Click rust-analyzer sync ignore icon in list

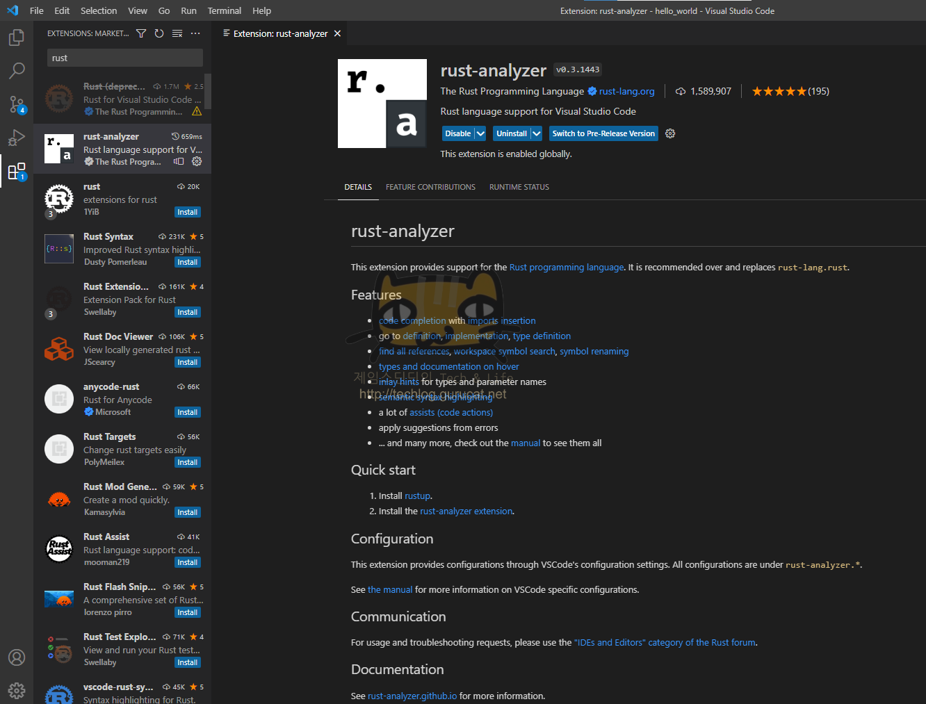point(179,161)
